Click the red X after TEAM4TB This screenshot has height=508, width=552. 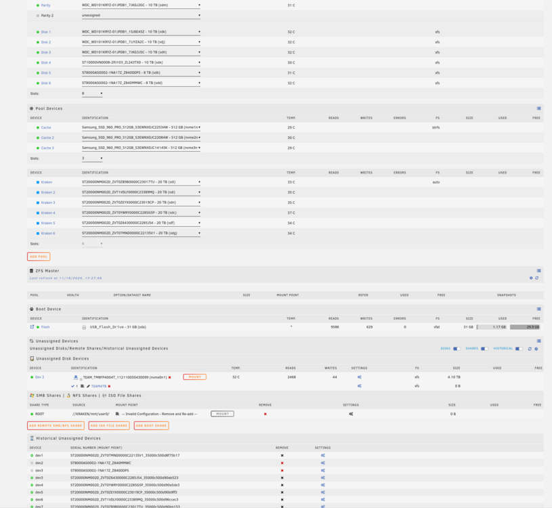(109, 386)
